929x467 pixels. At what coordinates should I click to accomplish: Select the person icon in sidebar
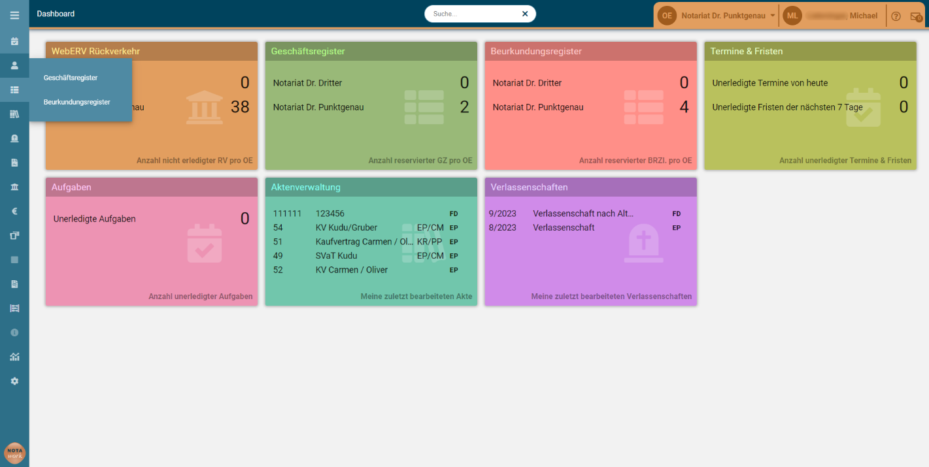coord(14,65)
